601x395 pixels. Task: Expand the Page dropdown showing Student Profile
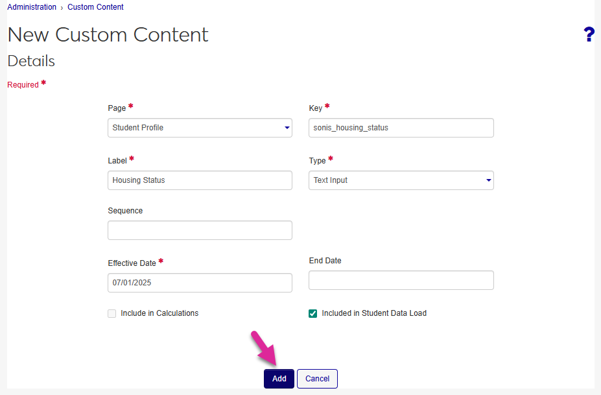click(x=200, y=128)
